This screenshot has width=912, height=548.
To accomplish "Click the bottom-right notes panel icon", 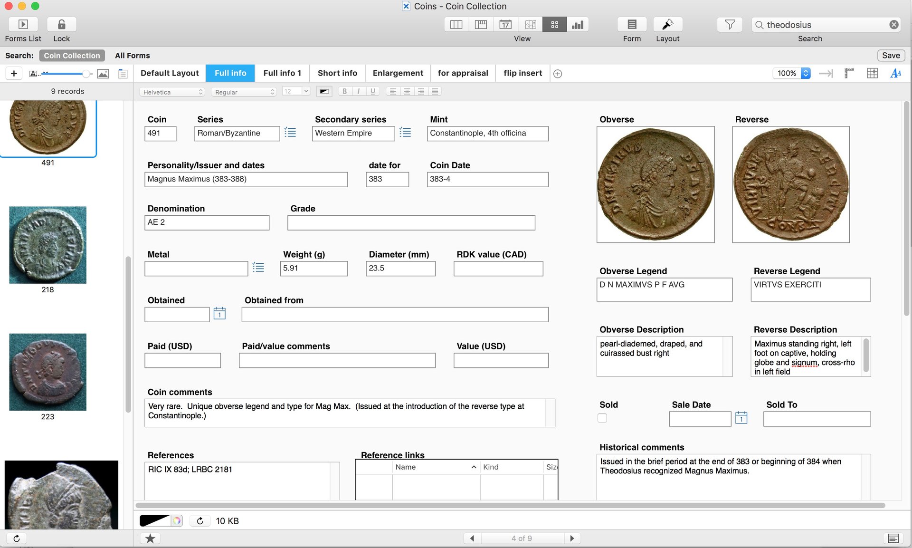I will tap(893, 538).
